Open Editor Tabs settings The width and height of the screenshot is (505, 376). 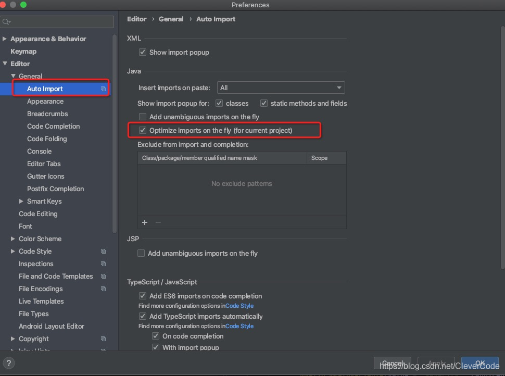tap(44, 164)
